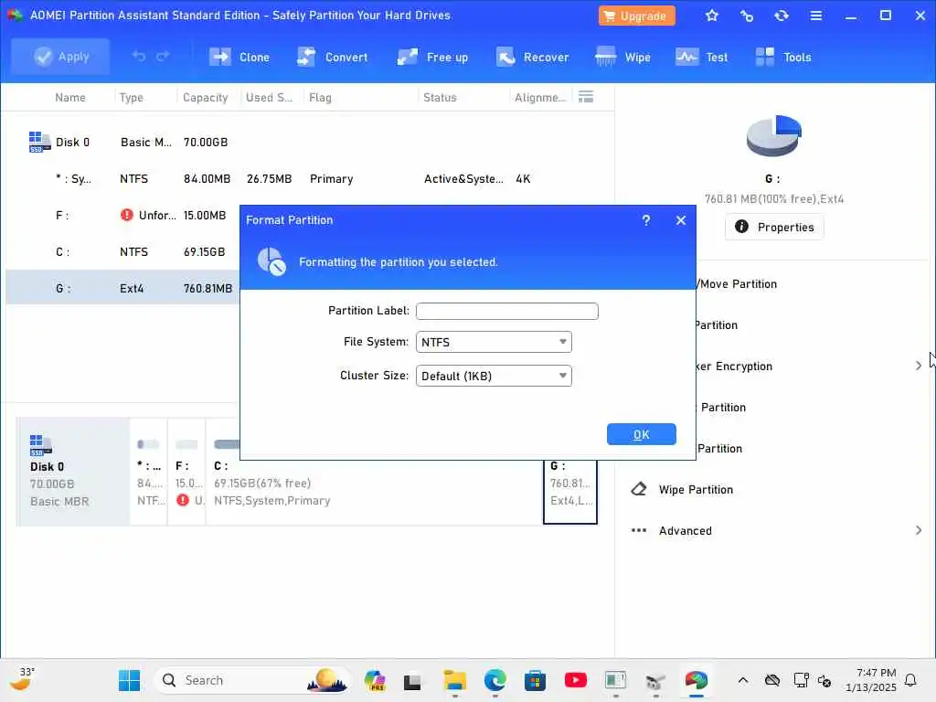
Task: Click the orange Upgrade button
Action: pos(636,16)
